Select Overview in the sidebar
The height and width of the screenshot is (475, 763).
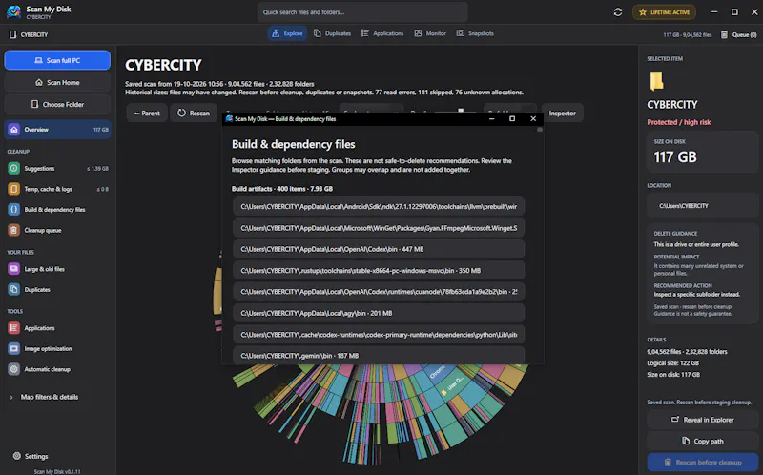pyautogui.click(x=57, y=130)
